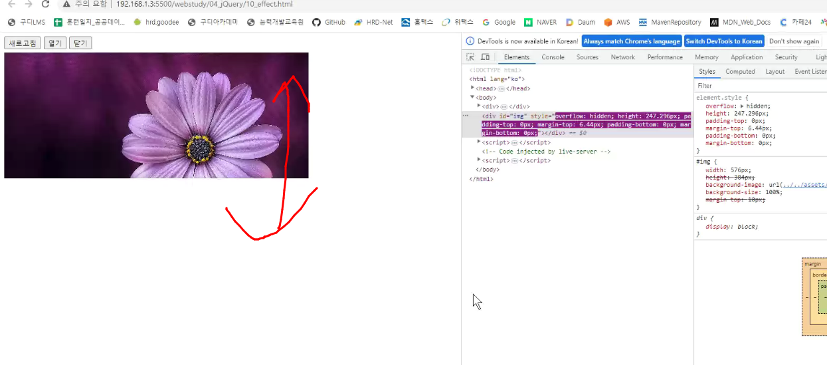
Task: Open the 위택스 bookmark
Action: (x=458, y=22)
